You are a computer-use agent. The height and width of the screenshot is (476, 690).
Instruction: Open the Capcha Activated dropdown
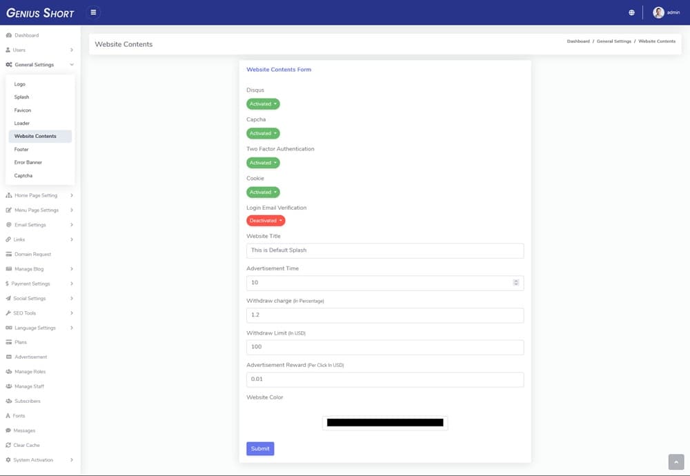263,133
